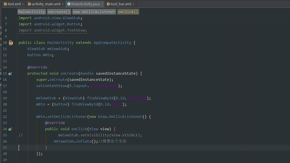Click the unused TextView import line
The image size is (290, 163).
[x=53, y=30]
